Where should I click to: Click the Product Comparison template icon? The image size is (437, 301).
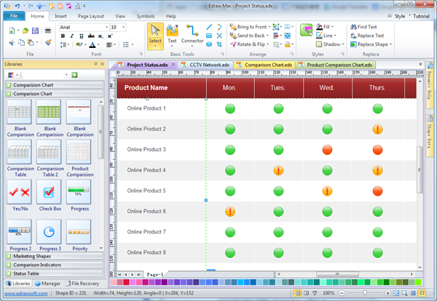pos(79,153)
